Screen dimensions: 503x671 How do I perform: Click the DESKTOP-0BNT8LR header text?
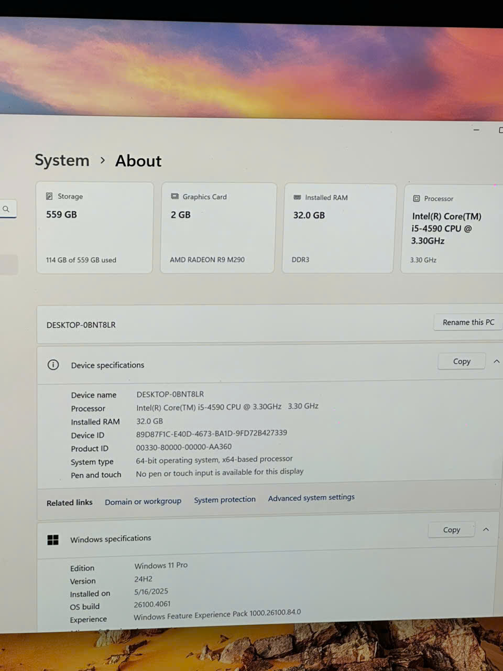point(81,325)
